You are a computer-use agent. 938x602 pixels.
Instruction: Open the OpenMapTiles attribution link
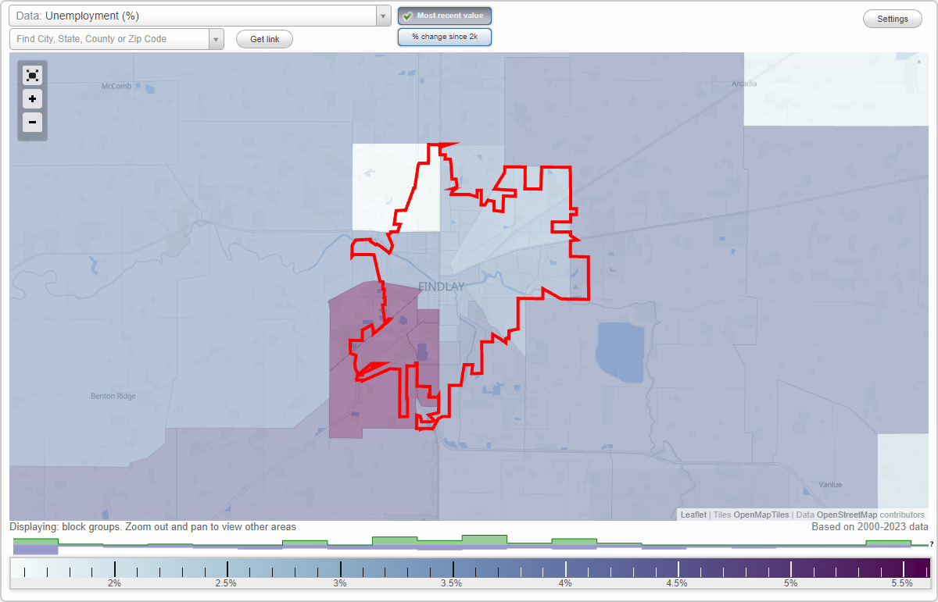click(x=761, y=515)
